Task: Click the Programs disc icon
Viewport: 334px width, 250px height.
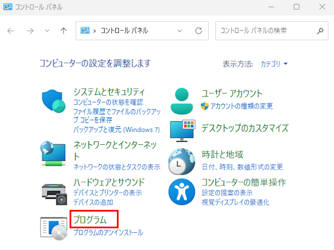Action: [53, 228]
